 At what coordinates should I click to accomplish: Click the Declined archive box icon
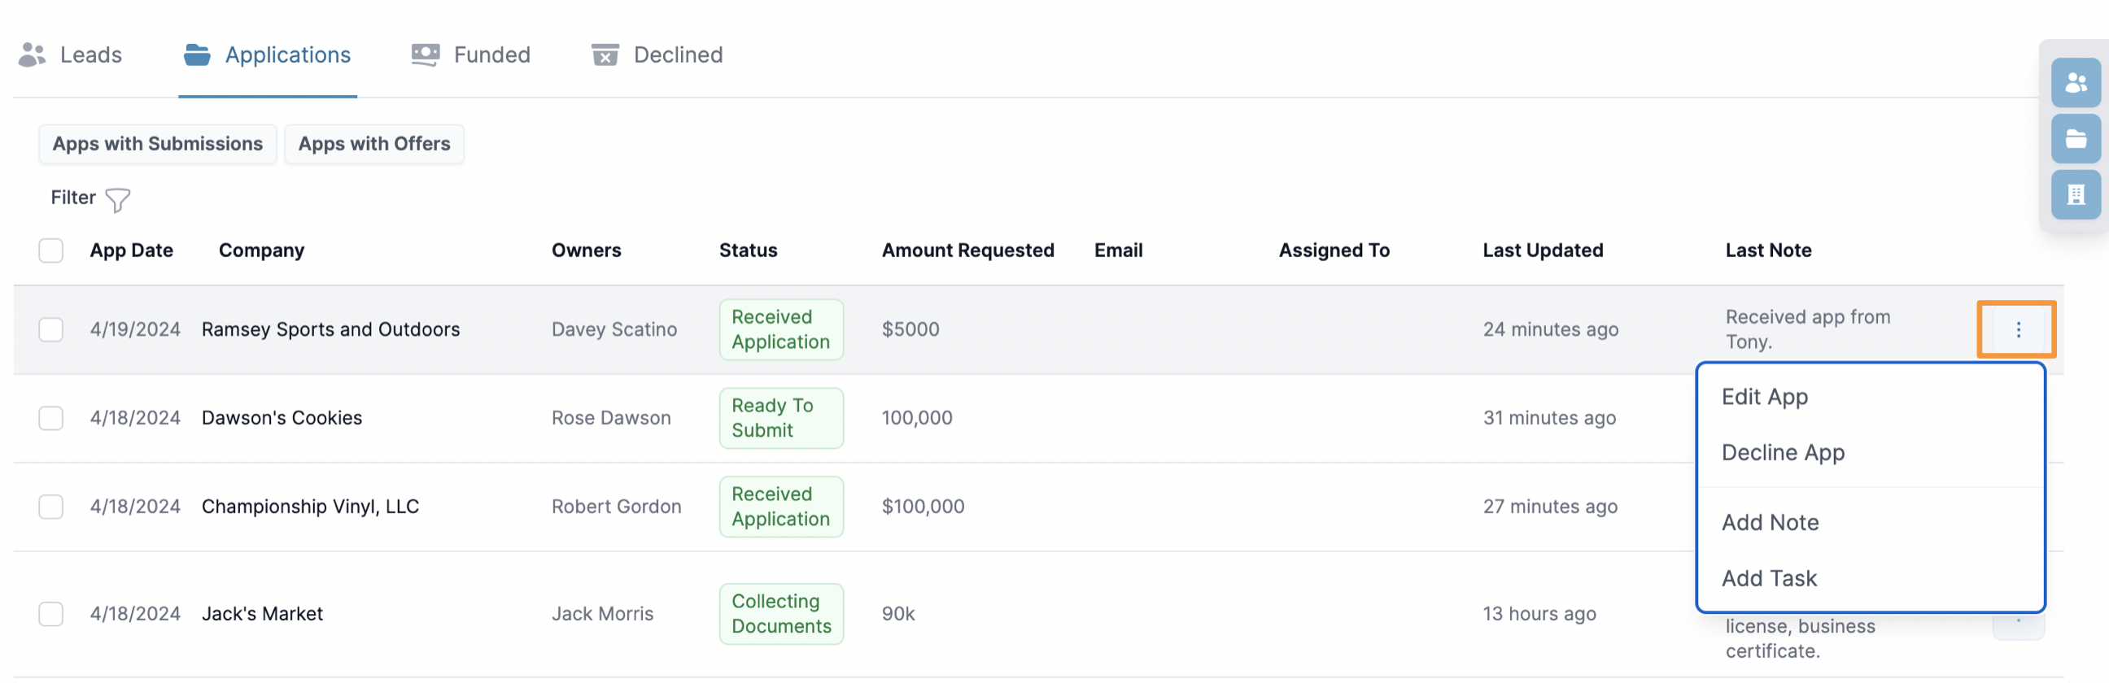coord(605,54)
